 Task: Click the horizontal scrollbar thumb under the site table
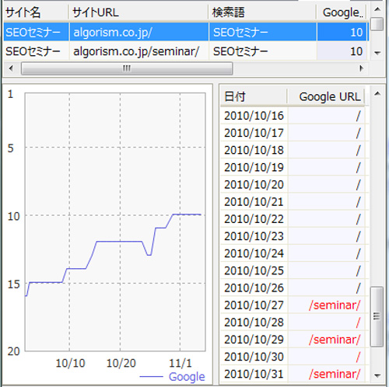coord(127,68)
